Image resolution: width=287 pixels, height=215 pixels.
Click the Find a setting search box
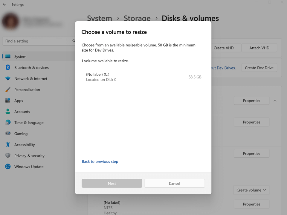(39, 41)
